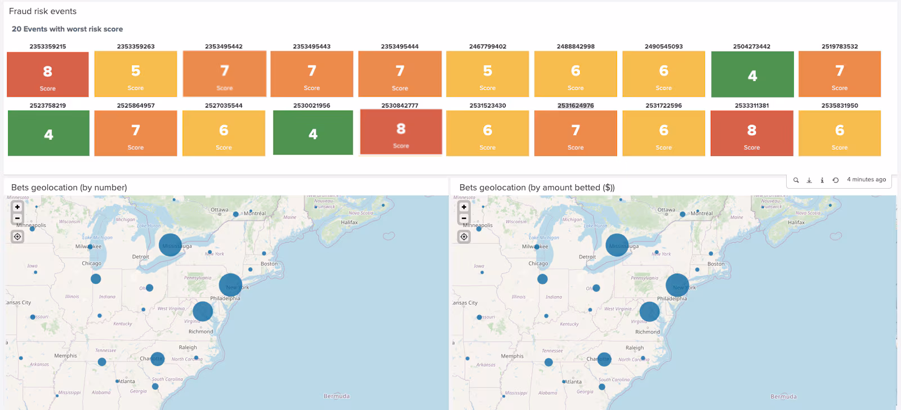The image size is (901, 410).
Task: Recenter the amount betted map with locate icon
Action: (464, 237)
